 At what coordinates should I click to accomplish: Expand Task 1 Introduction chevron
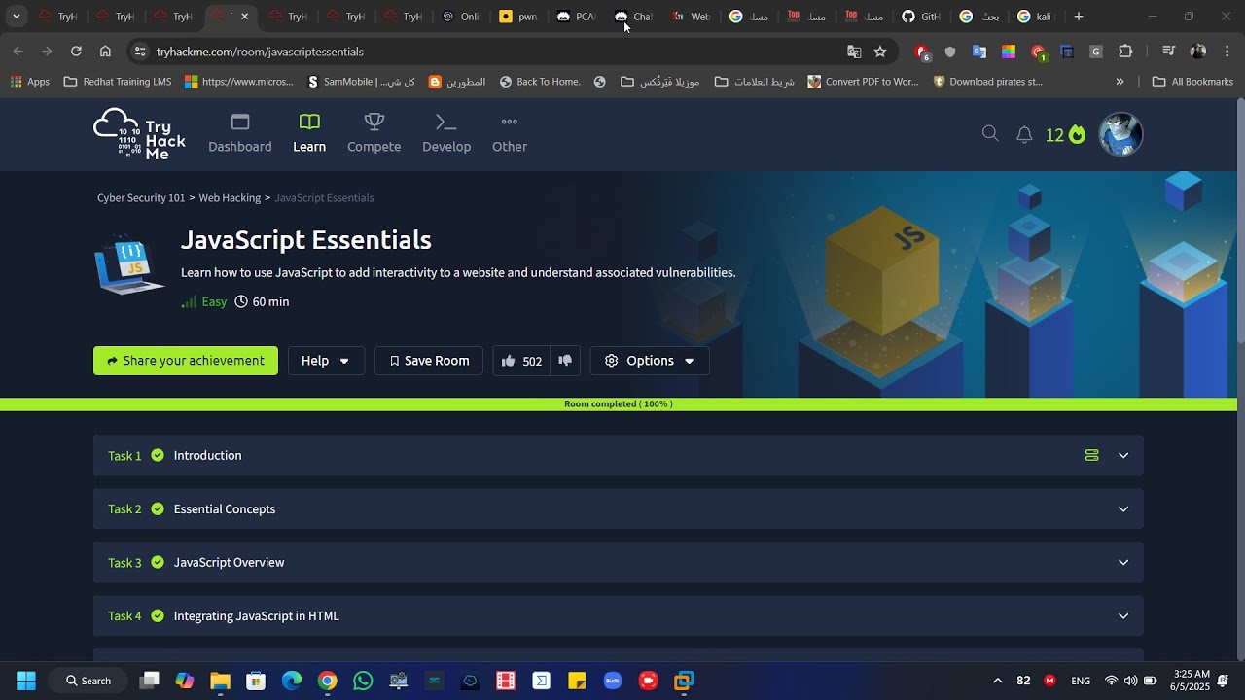coord(1123,456)
